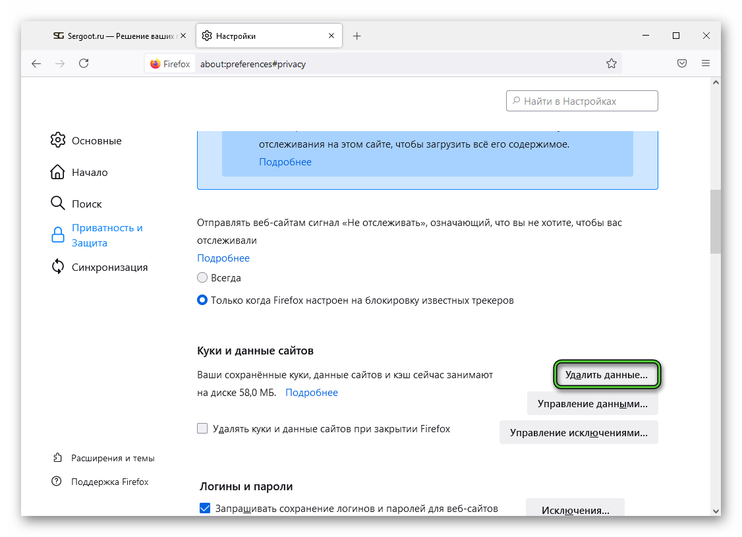Click the Логины и пароли heading
The image size is (742, 537).
click(246, 486)
